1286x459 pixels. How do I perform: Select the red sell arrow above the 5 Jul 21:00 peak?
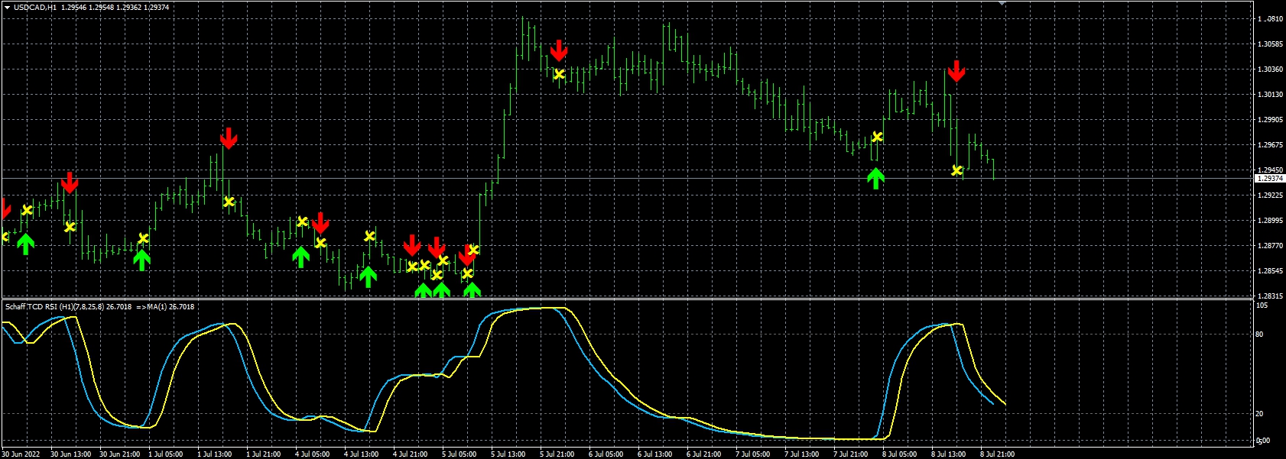(x=559, y=50)
